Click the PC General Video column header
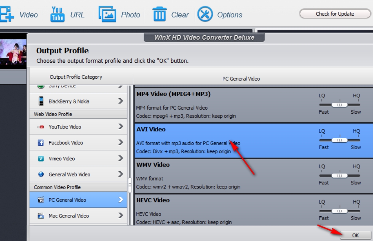This screenshot has height=241, width=373. (x=241, y=79)
